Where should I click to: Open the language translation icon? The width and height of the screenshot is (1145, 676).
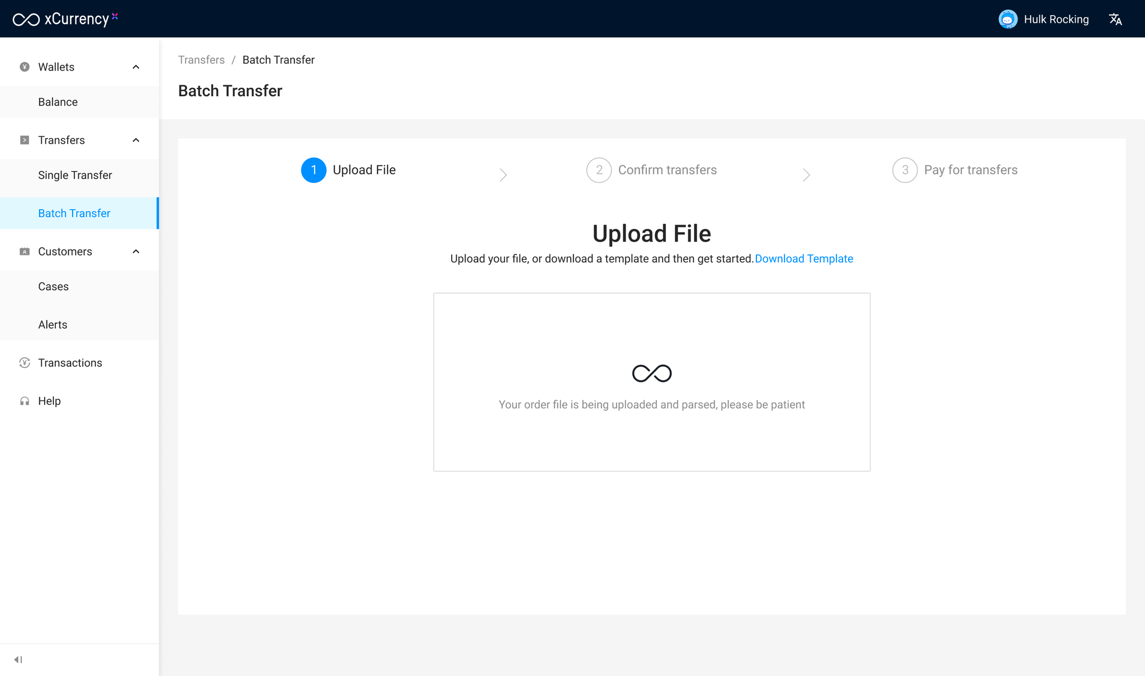click(1115, 20)
